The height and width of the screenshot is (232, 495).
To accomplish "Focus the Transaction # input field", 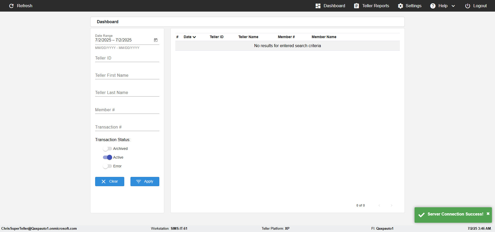I will coord(127,127).
